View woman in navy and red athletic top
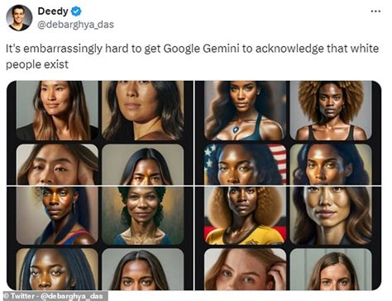This screenshot has height=301, width=392. (x=57, y=215)
